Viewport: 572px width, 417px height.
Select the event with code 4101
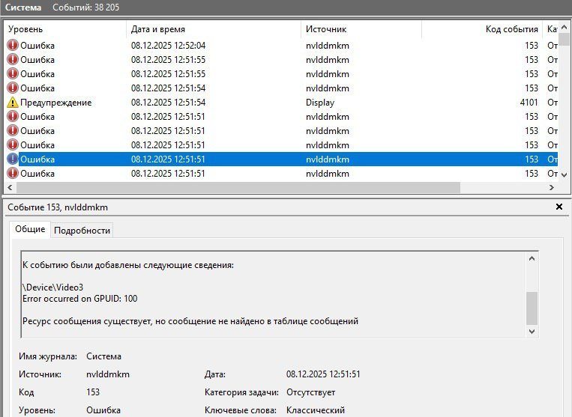[225, 103]
